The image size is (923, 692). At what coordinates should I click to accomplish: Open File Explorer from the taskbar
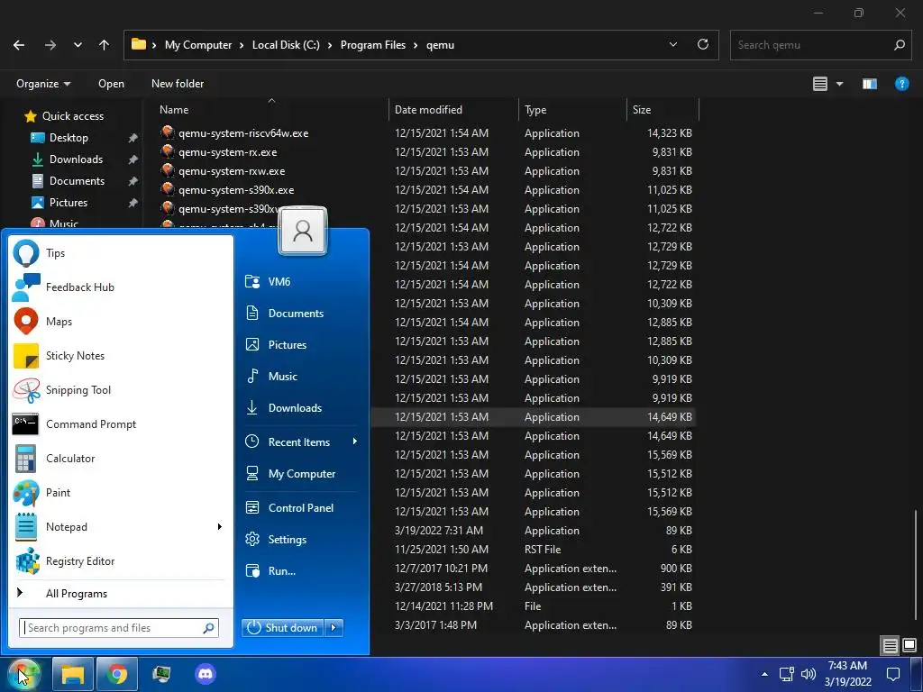coord(73,674)
